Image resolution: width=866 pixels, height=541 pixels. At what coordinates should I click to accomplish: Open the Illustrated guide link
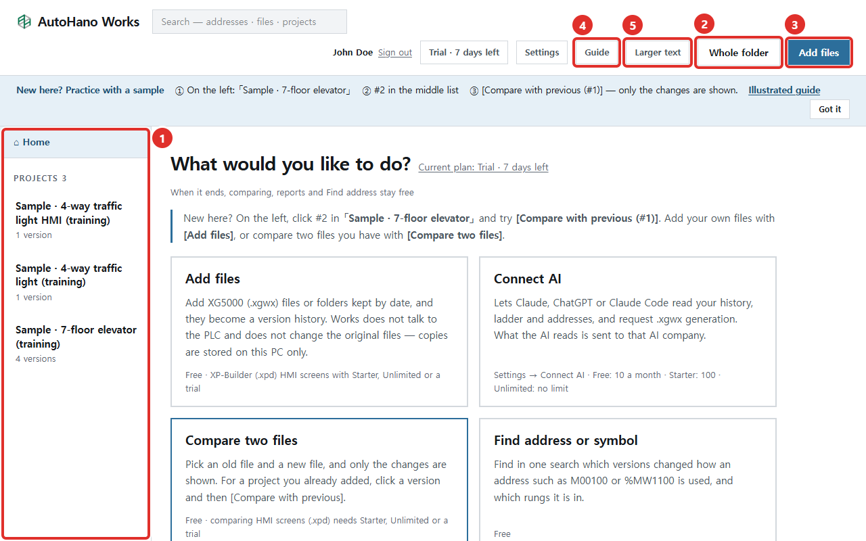(x=784, y=90)
